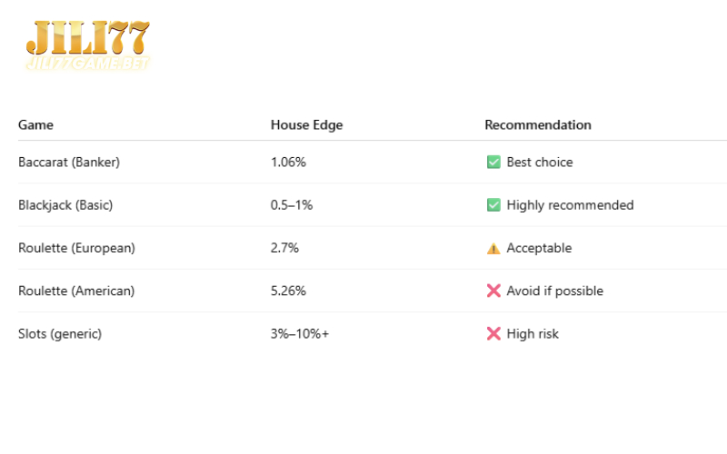Click the Blackjack (Basic) game cell
Image resolution: width=727 pixels, height=454 pixels.
coord(65,205)
